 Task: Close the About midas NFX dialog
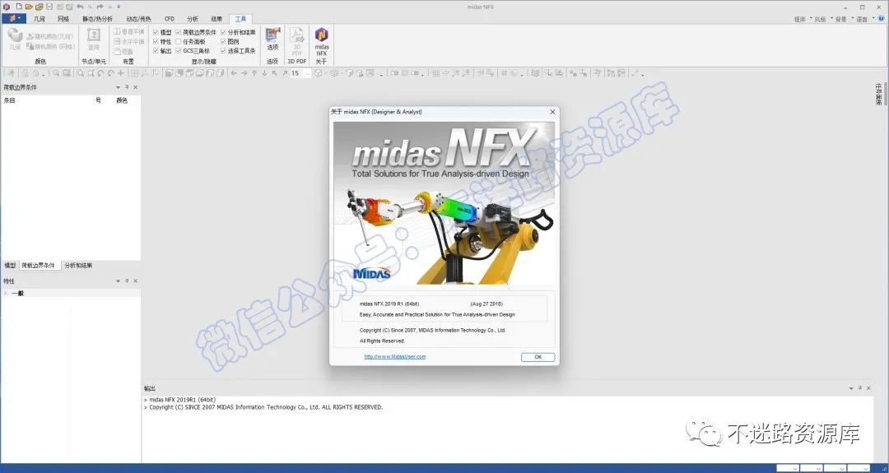(x=552, y=112)
